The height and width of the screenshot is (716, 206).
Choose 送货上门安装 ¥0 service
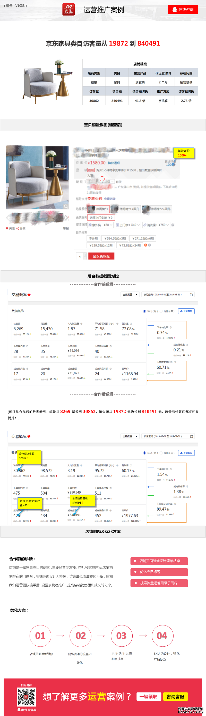tap(101, 217)
